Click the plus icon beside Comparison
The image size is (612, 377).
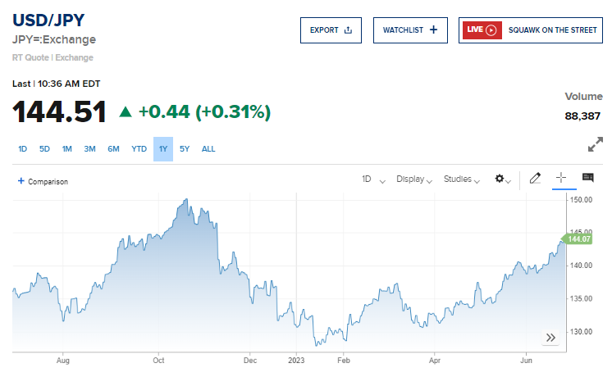(21, 181)
